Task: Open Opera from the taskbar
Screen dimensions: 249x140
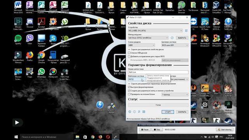Action: pyautogui.click(x=108, y=137)
